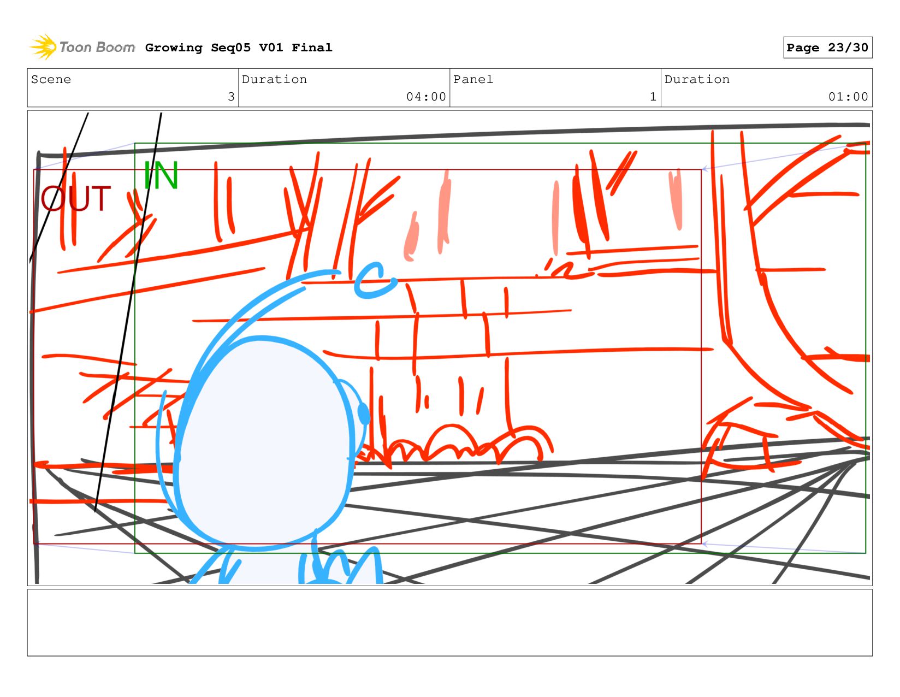The width and height of the screenshot is (900, 697).
Task: Click the panel duration '01:00'
Action: [848, 97]
